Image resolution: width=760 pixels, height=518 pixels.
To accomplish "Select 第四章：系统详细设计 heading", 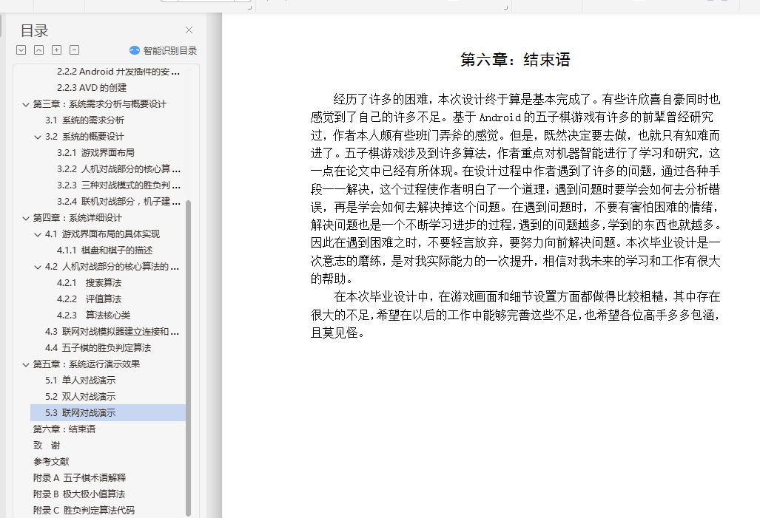I will (78, 218).
